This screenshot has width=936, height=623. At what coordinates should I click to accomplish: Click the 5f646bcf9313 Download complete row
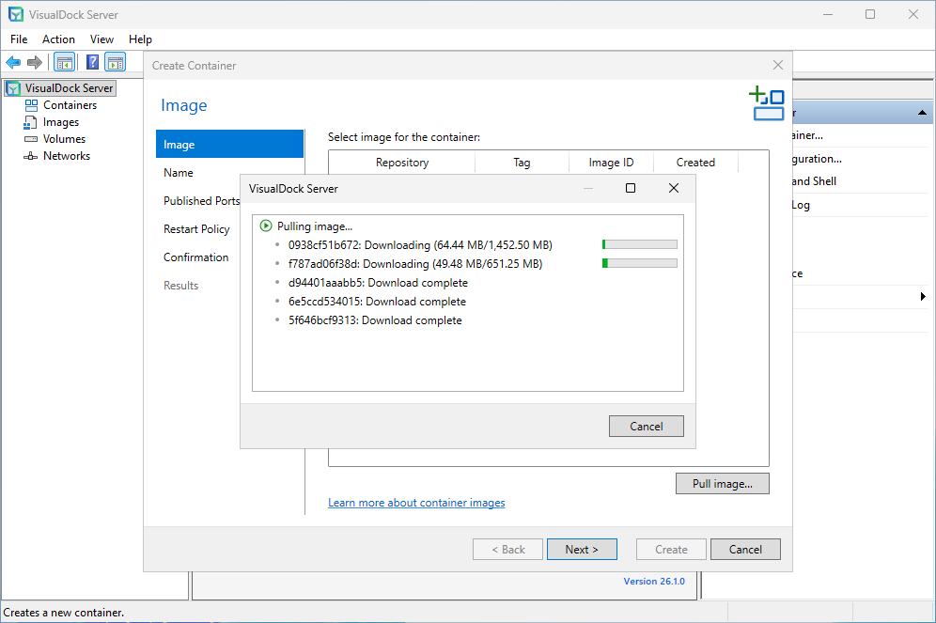[x=375, y=320]
